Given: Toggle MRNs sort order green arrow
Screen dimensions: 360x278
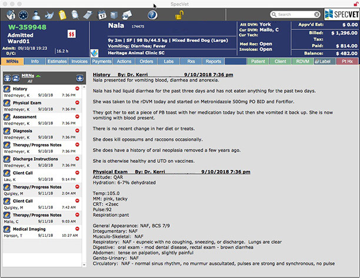Looking at the screenshot, I should 38,76.
